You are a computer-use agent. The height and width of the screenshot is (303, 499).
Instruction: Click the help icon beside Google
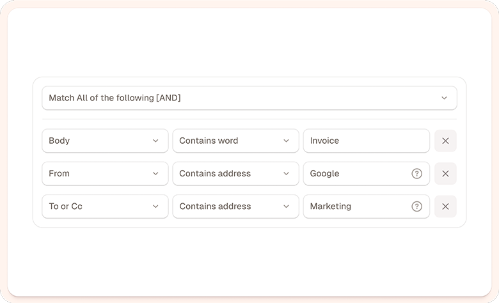416,173
